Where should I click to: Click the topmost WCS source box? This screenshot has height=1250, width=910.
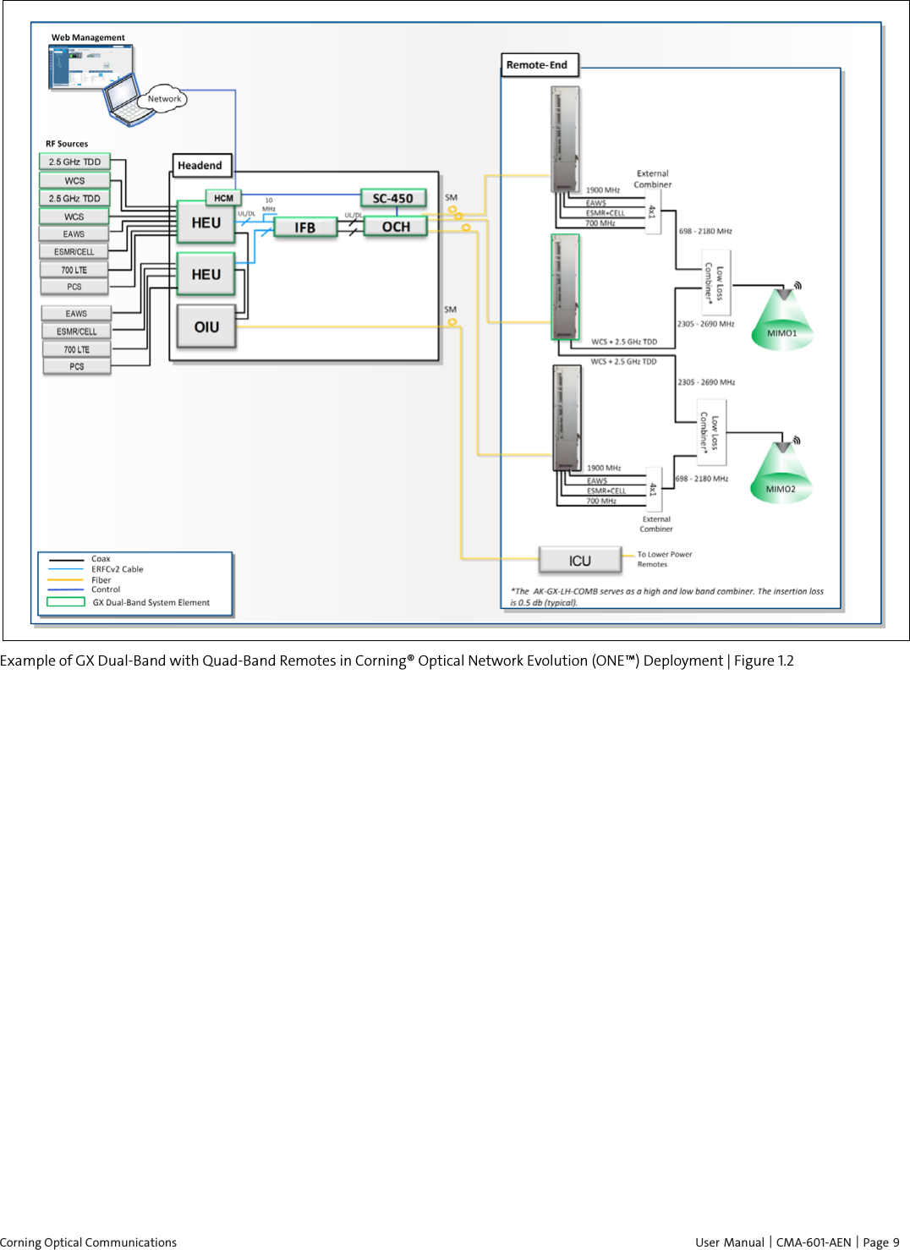click(x=74, y=180)
